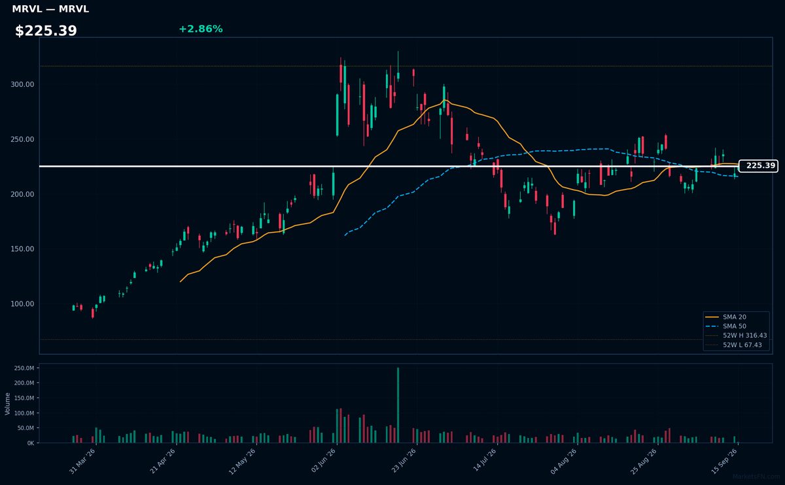Viewport: 785px width, 485px height.
Task: Click the $225.39 current price heading
Action: click(46, 31)
